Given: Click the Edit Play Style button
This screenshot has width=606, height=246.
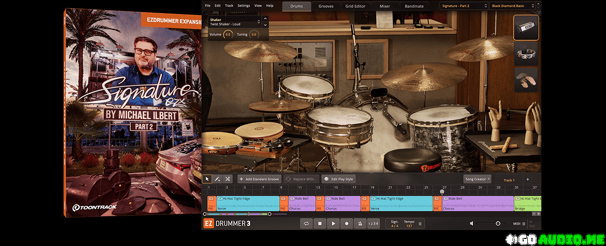Looking at the screenshot, I should (x=339, y=179).
